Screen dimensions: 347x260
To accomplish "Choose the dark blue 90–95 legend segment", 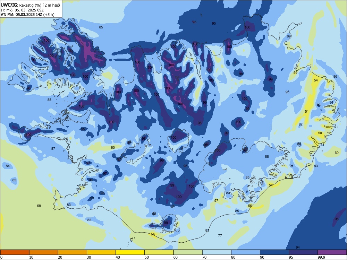I will [274, 252].
